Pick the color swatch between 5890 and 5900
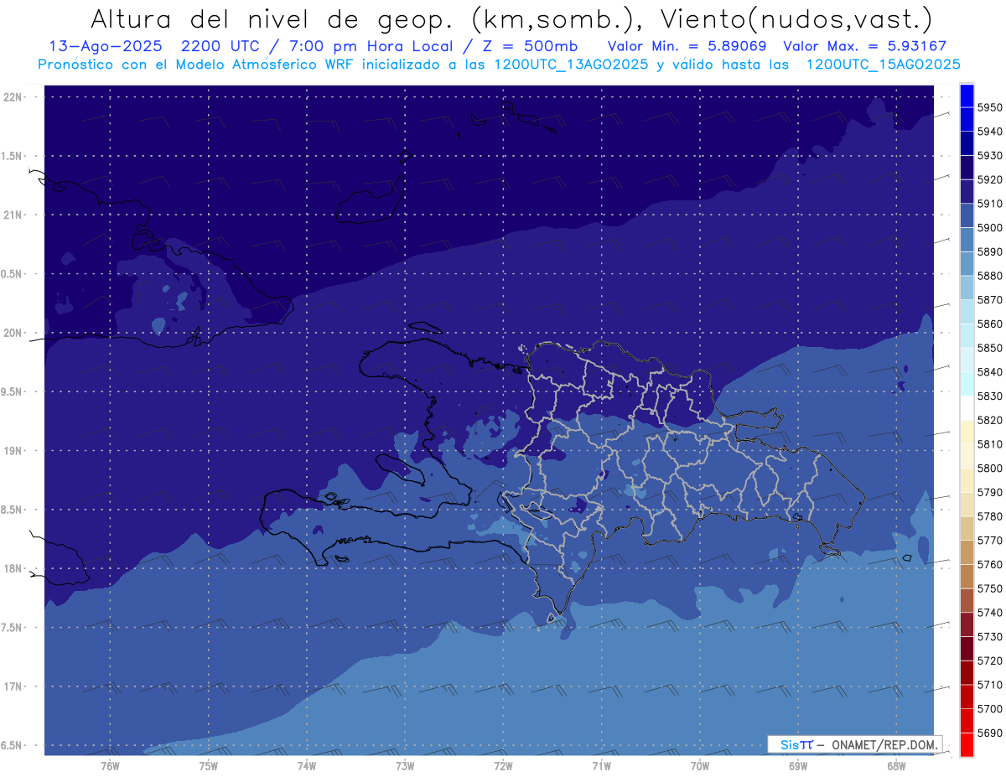Screen dimensions: 1006x777 pyautogui.click(x=967, y=240)
